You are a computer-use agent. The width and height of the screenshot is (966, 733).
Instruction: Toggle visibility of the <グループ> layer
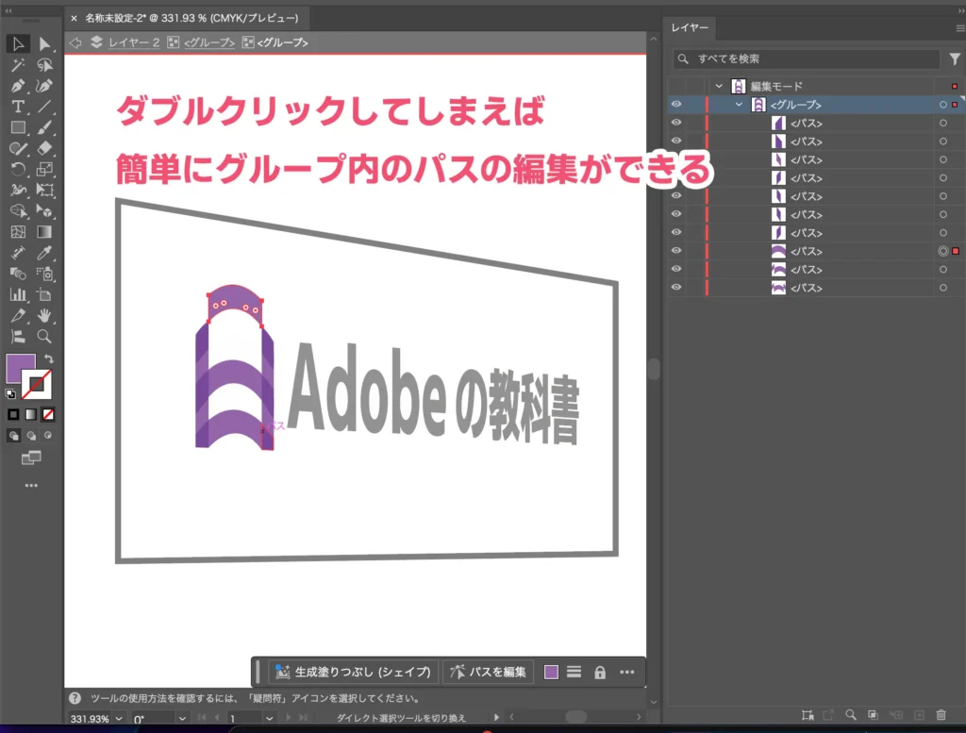(x=676, y=105)
